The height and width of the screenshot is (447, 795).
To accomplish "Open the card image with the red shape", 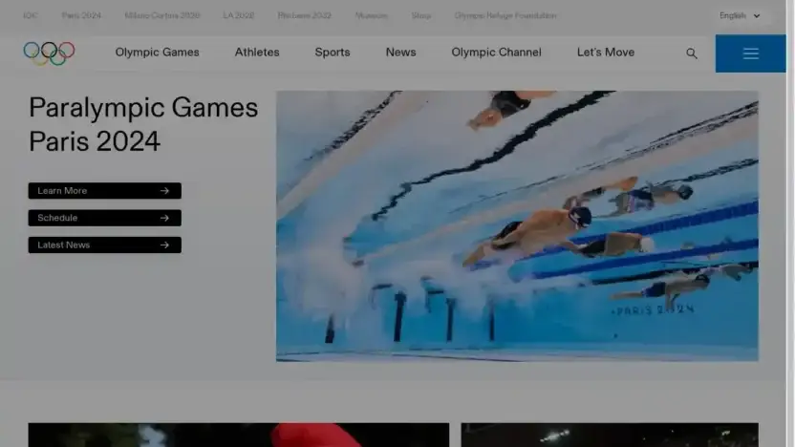I will pyautogui.click(x=239, y=435).
